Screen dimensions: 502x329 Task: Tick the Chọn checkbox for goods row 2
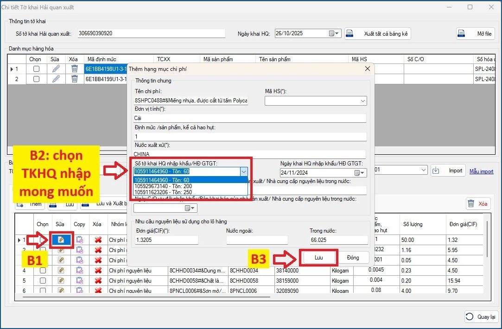36,79
